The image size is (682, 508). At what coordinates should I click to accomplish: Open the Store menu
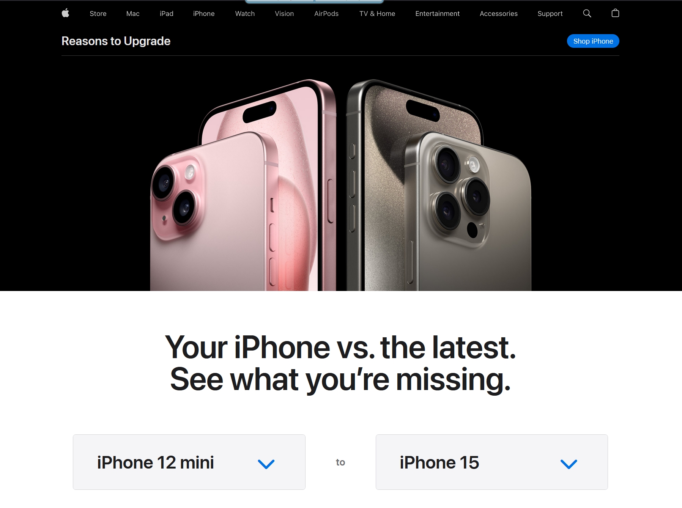point(98,14)
